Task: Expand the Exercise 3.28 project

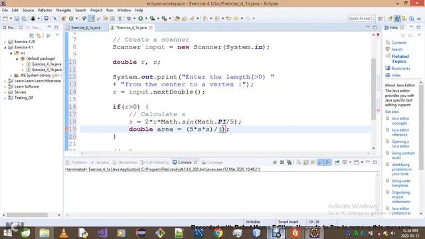Action: (x=5, y=42)
